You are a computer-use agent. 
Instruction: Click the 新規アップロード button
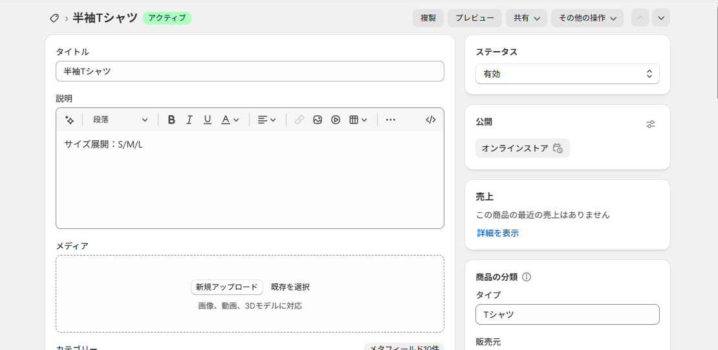click(226, 287)
